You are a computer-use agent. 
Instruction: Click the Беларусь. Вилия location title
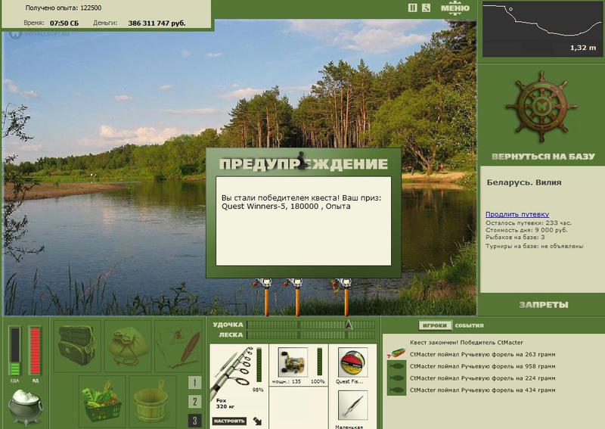coord(524,182)
